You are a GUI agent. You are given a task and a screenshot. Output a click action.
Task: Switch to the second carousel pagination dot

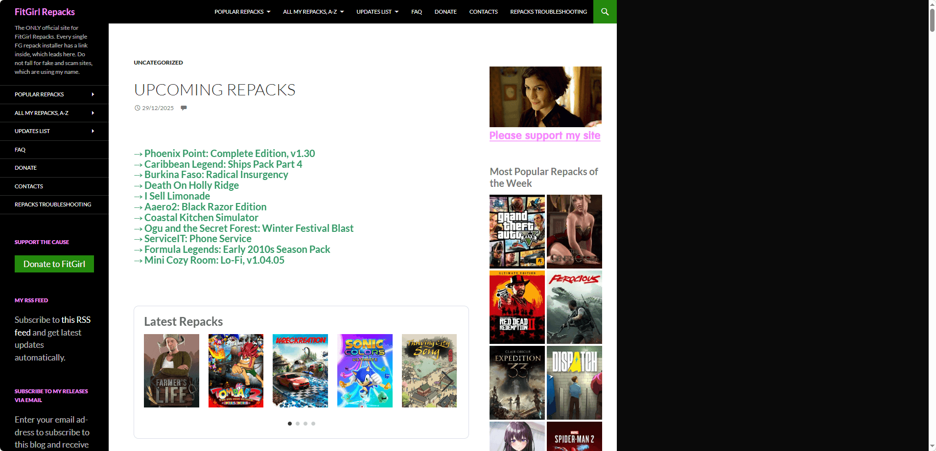coord(298,424)
